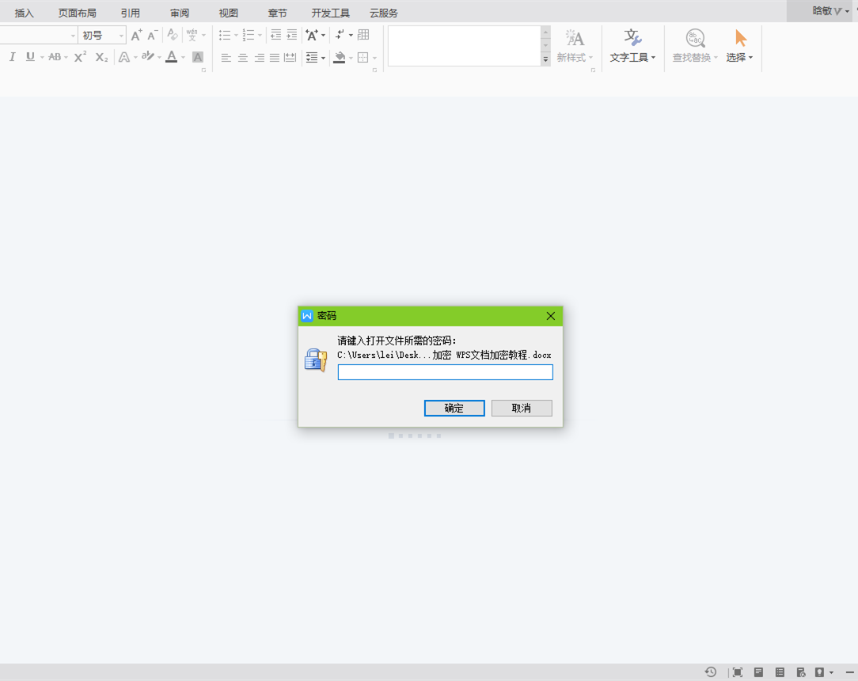This screenshot has width=858, height=681.
Task: Expand borders dropdown arrow
Action: [x=375, y=58]
